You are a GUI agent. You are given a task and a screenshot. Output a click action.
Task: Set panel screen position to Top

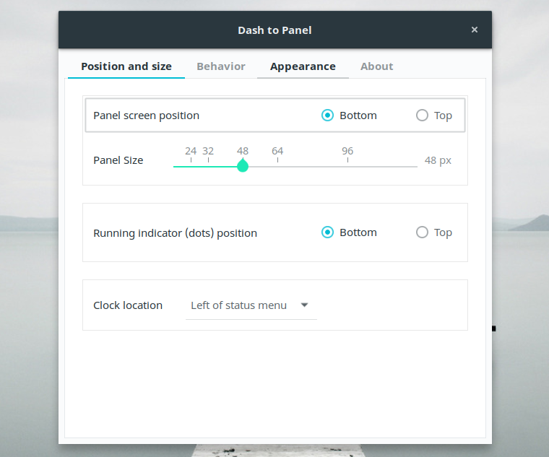[x=423, y=116]
